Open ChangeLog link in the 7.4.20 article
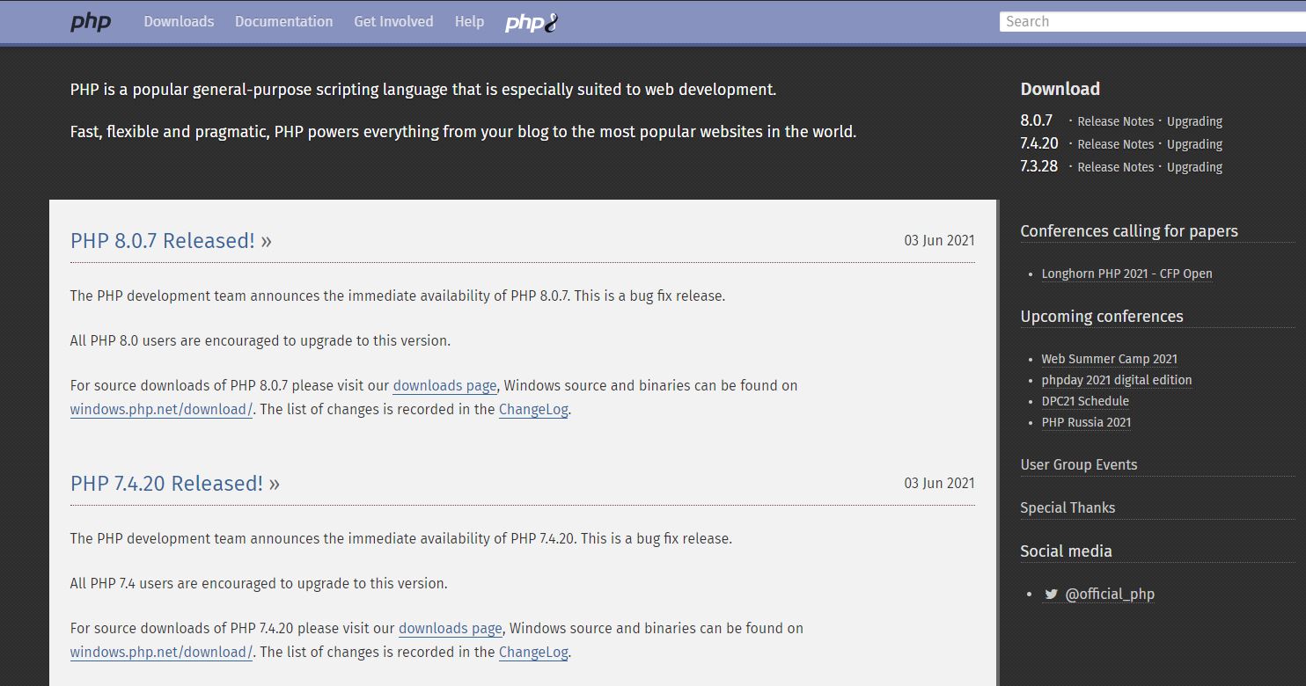Viewport: 1306px width, 686px height. click(x=533, y=652)
